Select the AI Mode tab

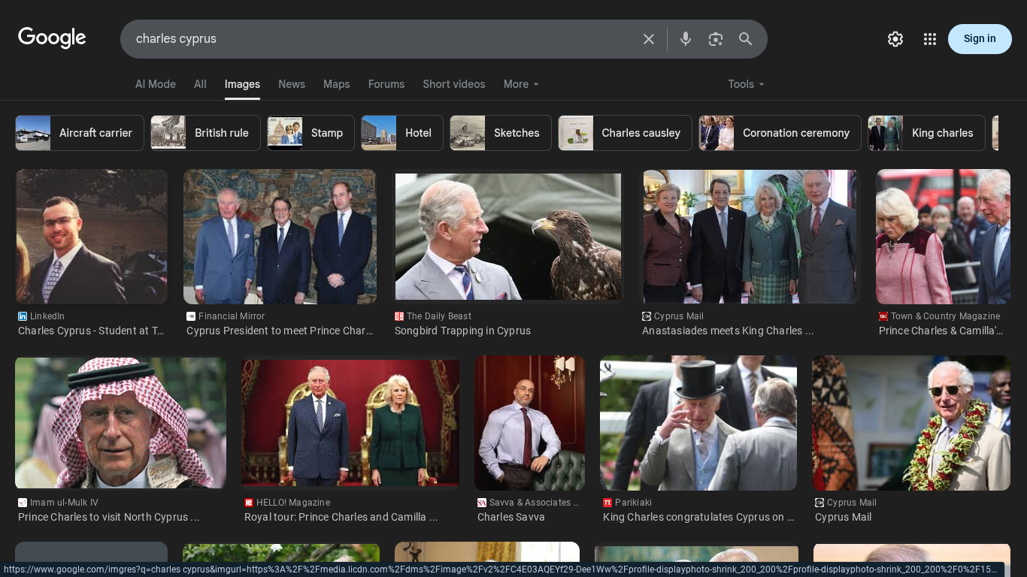(156, 84)
